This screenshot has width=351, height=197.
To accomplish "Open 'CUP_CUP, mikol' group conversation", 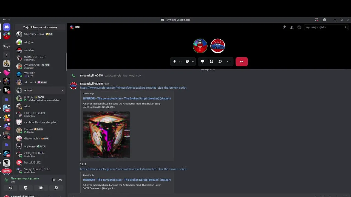I will 40,114.
